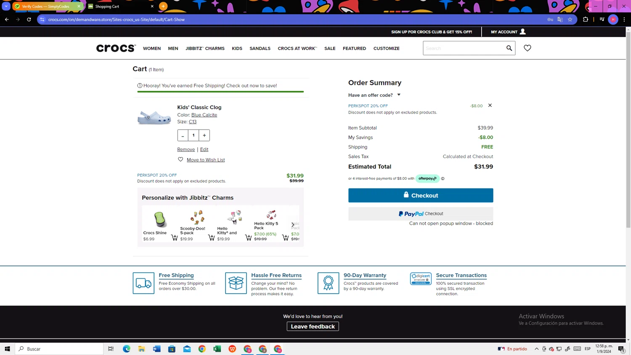
Task: Reload the page in browser
Action: [29, 19]
